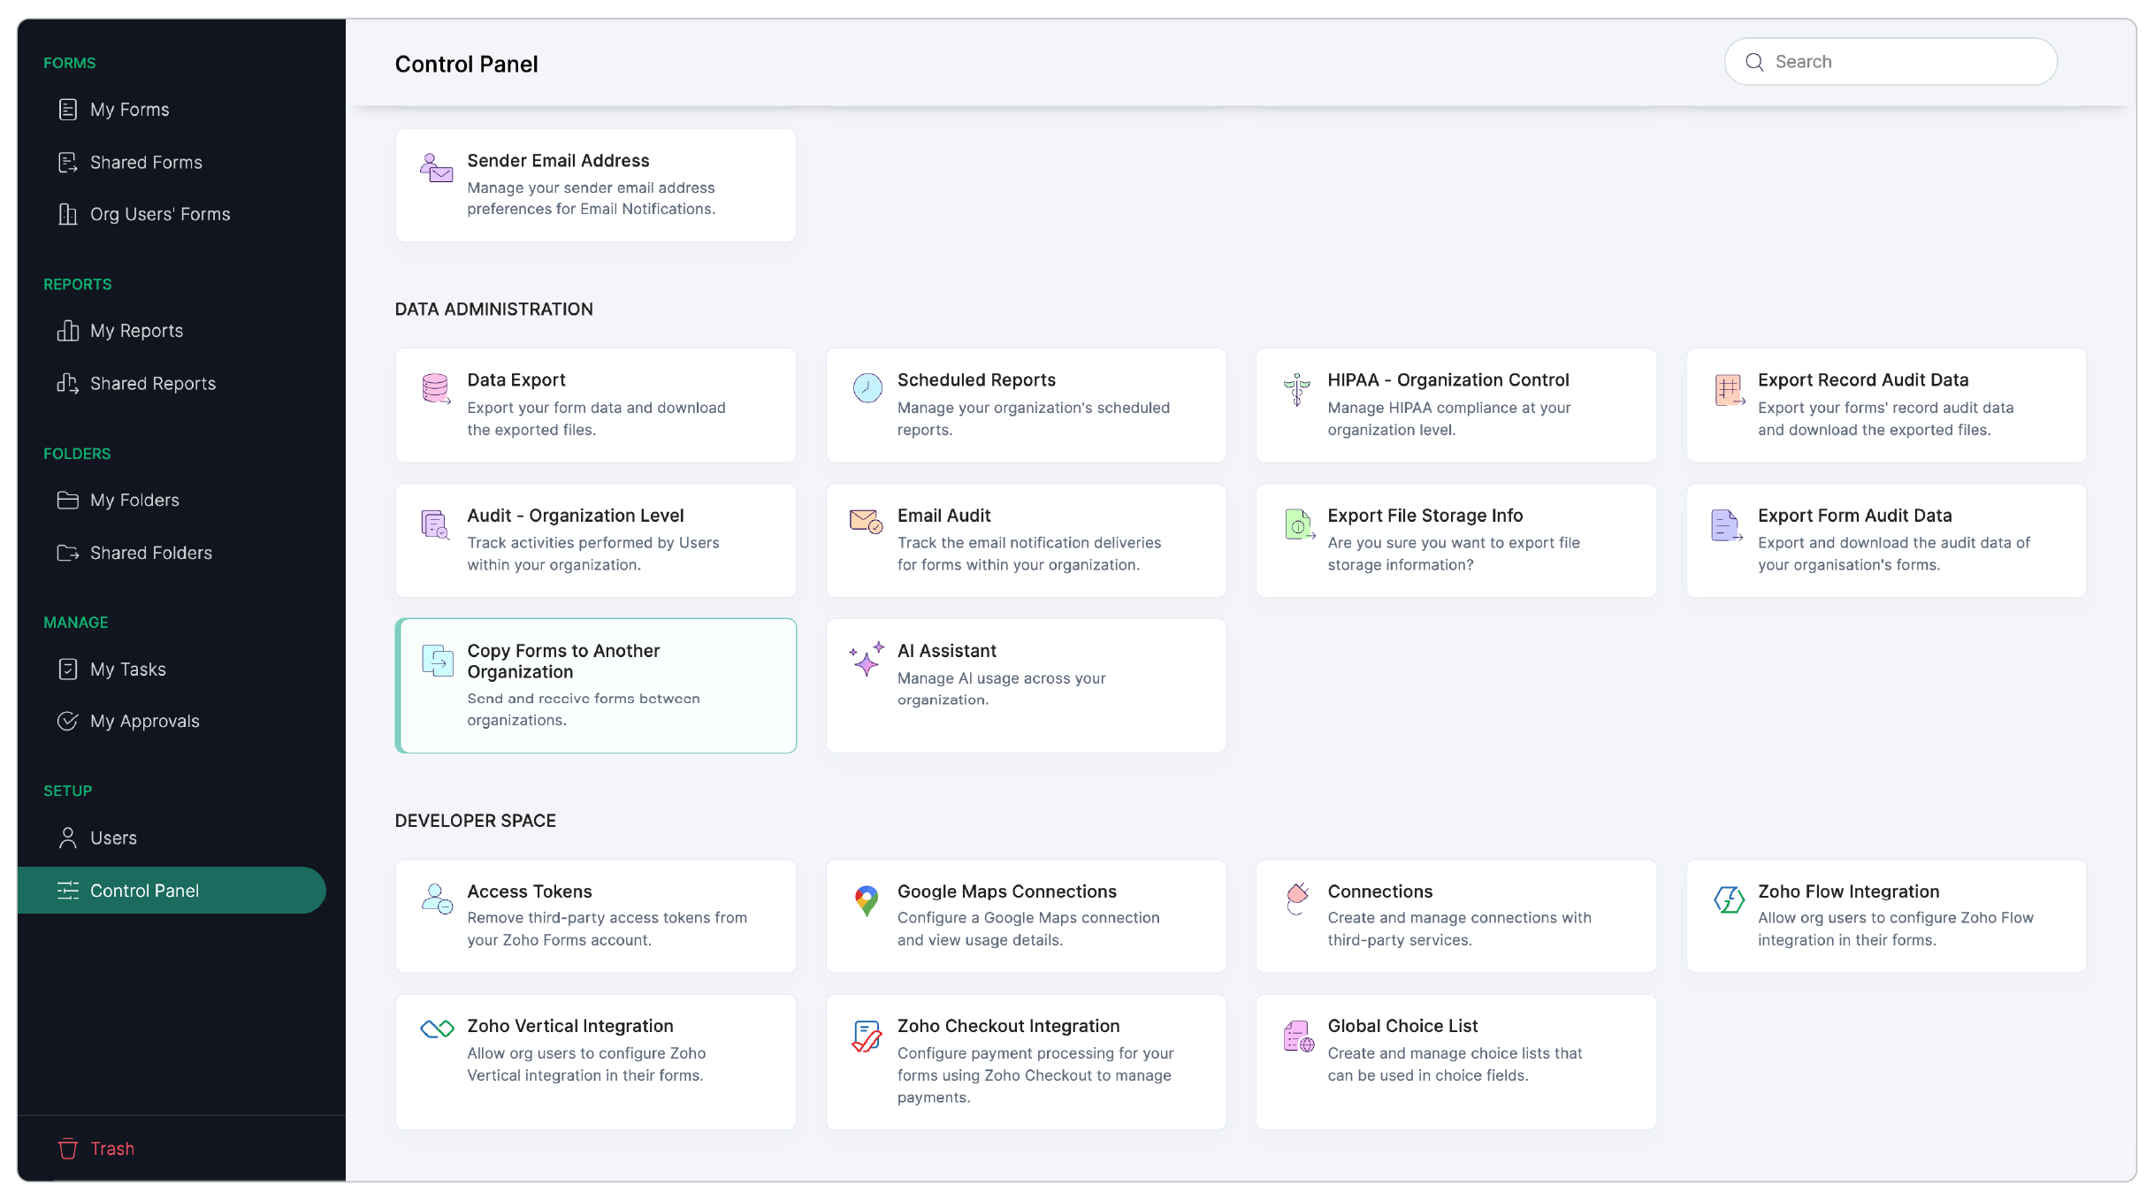Select the My Forms icon in the sidebar
This screenshot has height=1201, width=2154.
[x=68, y=109]
